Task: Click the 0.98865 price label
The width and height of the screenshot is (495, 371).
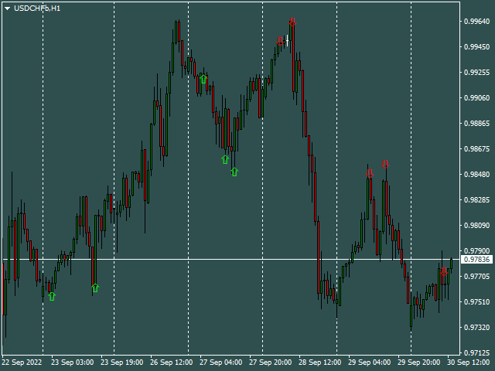Action: click(476, 124)
